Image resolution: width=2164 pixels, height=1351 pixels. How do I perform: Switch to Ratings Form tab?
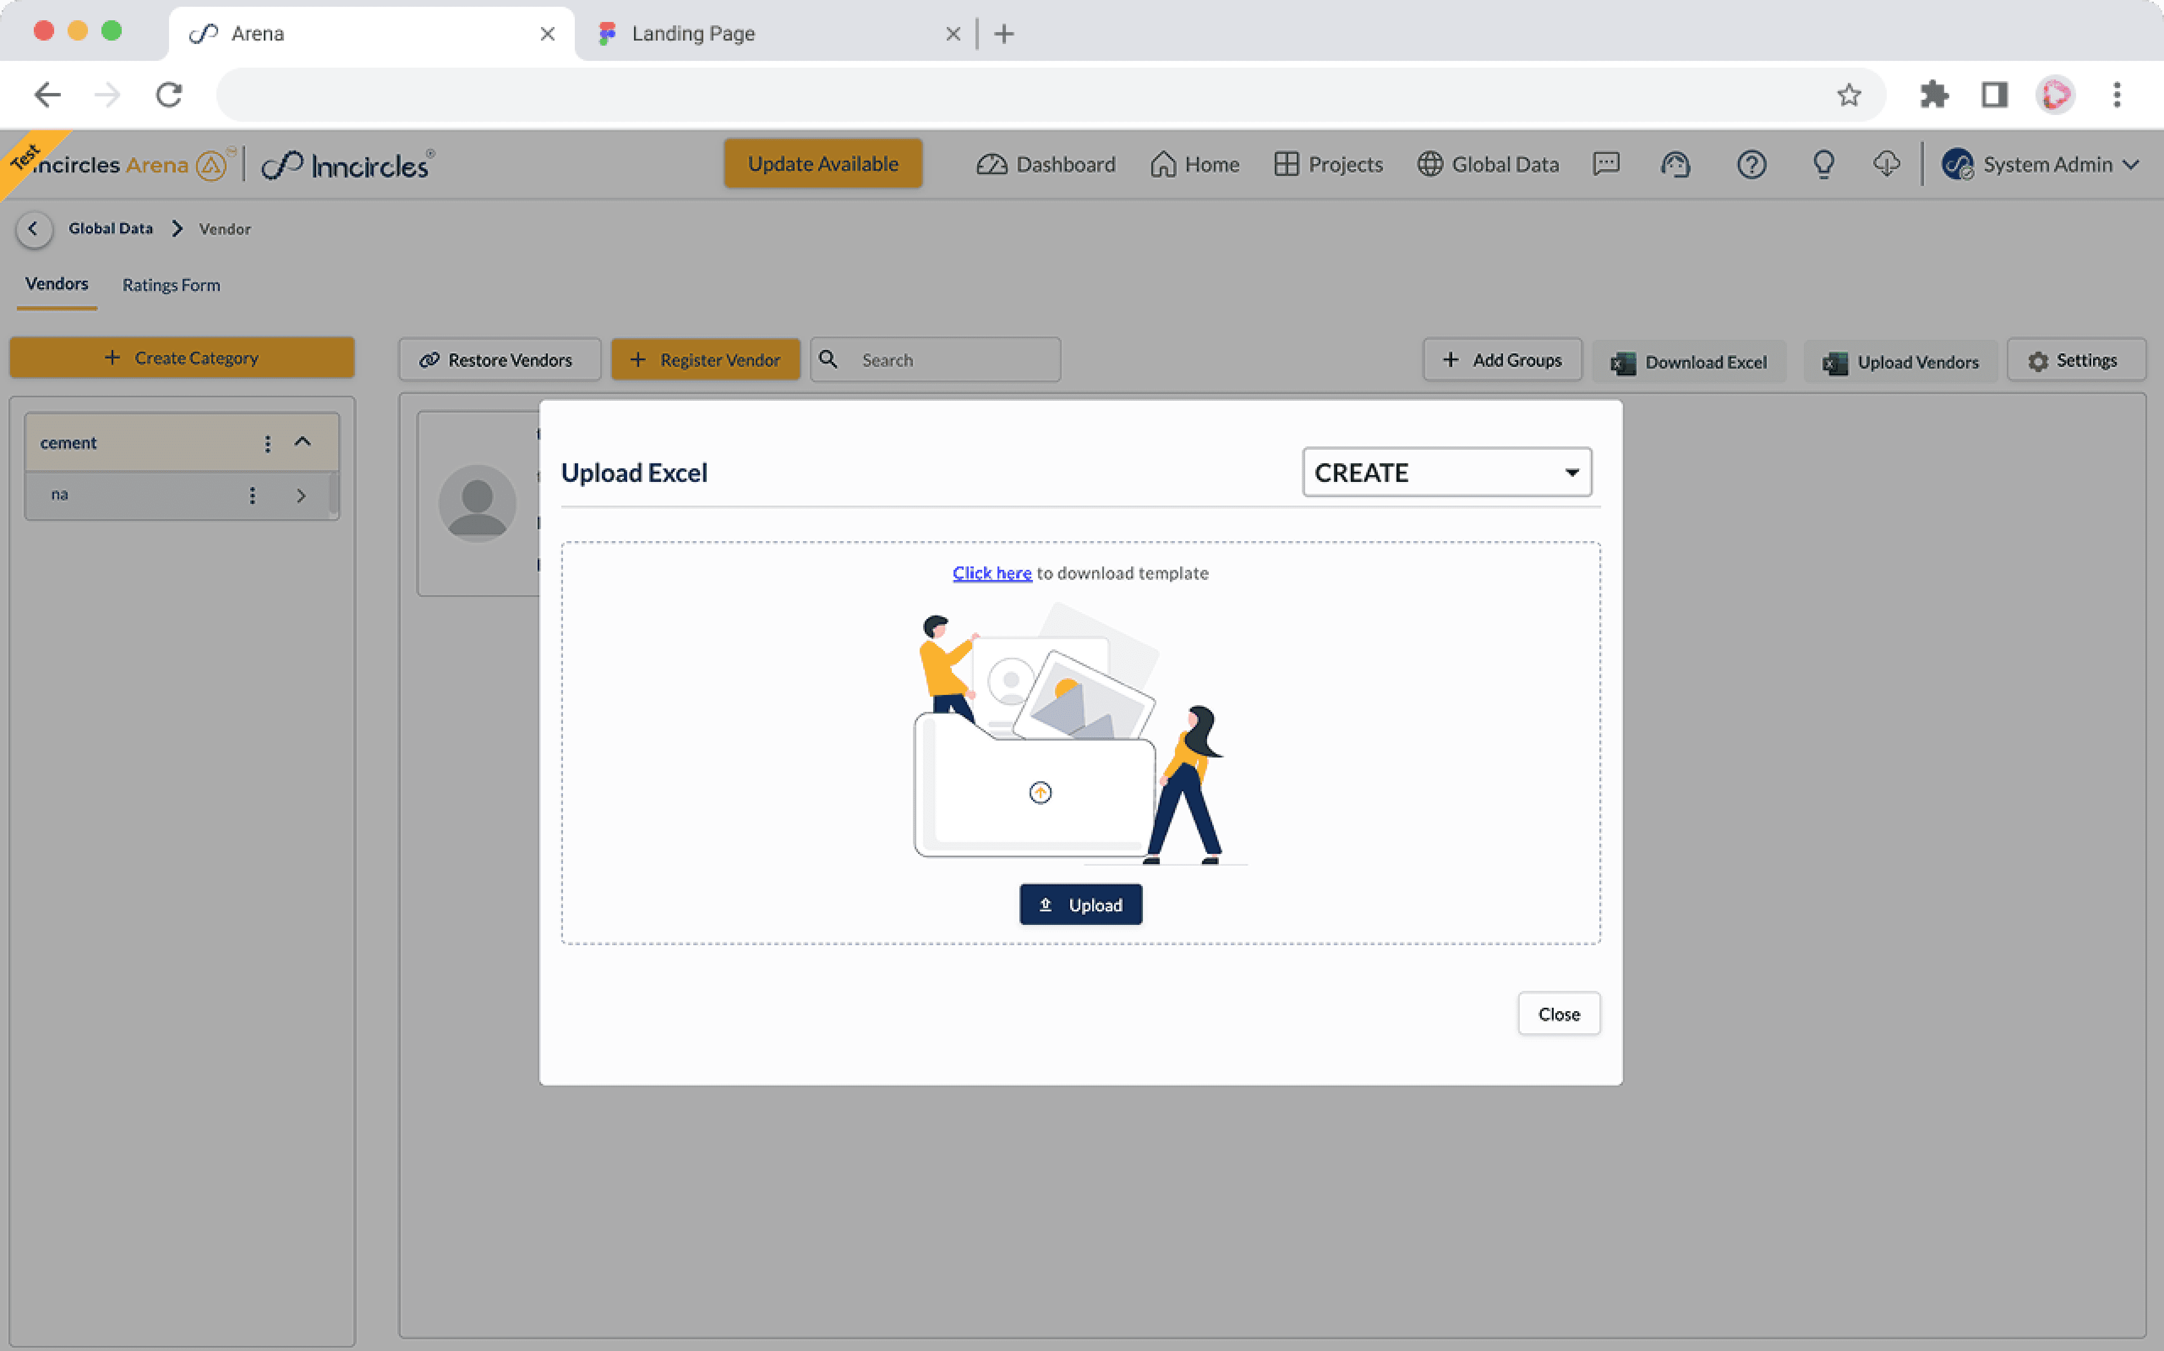pyautogui.click(x=171, y=285)
